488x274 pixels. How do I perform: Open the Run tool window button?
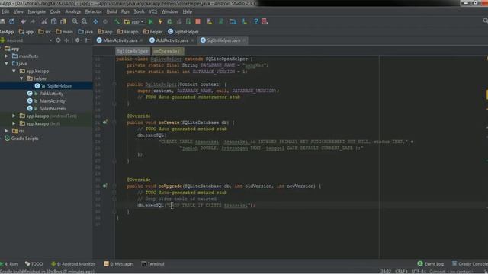click(x=9, y=264)
